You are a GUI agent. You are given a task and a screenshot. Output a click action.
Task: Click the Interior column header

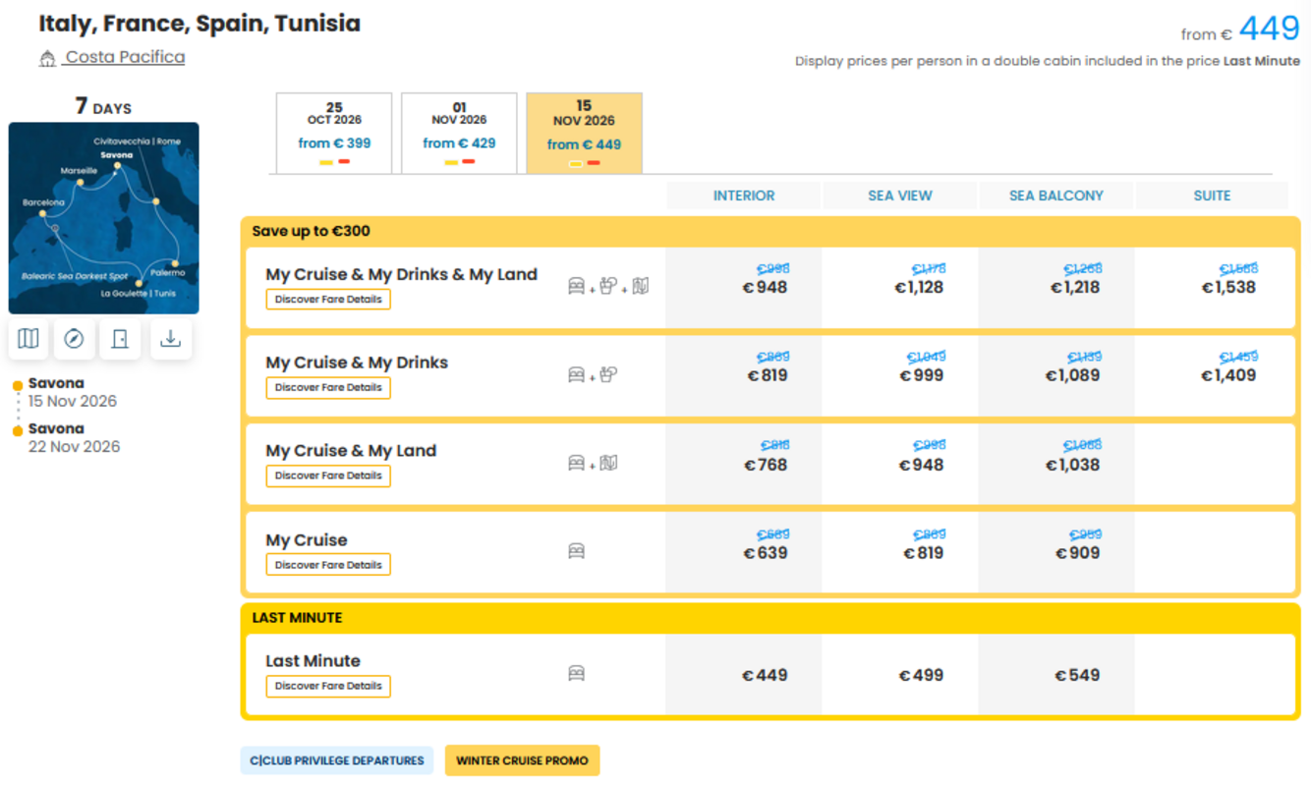[744, 196]
